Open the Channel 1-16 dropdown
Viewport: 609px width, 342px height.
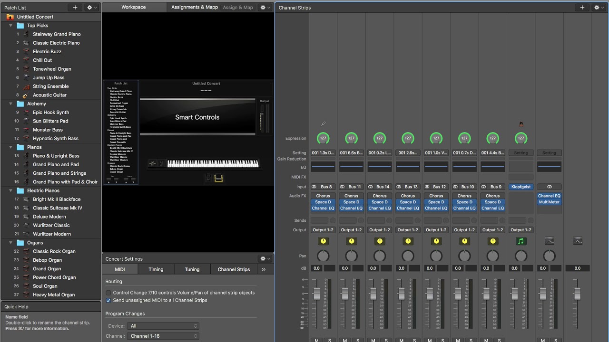163,336
